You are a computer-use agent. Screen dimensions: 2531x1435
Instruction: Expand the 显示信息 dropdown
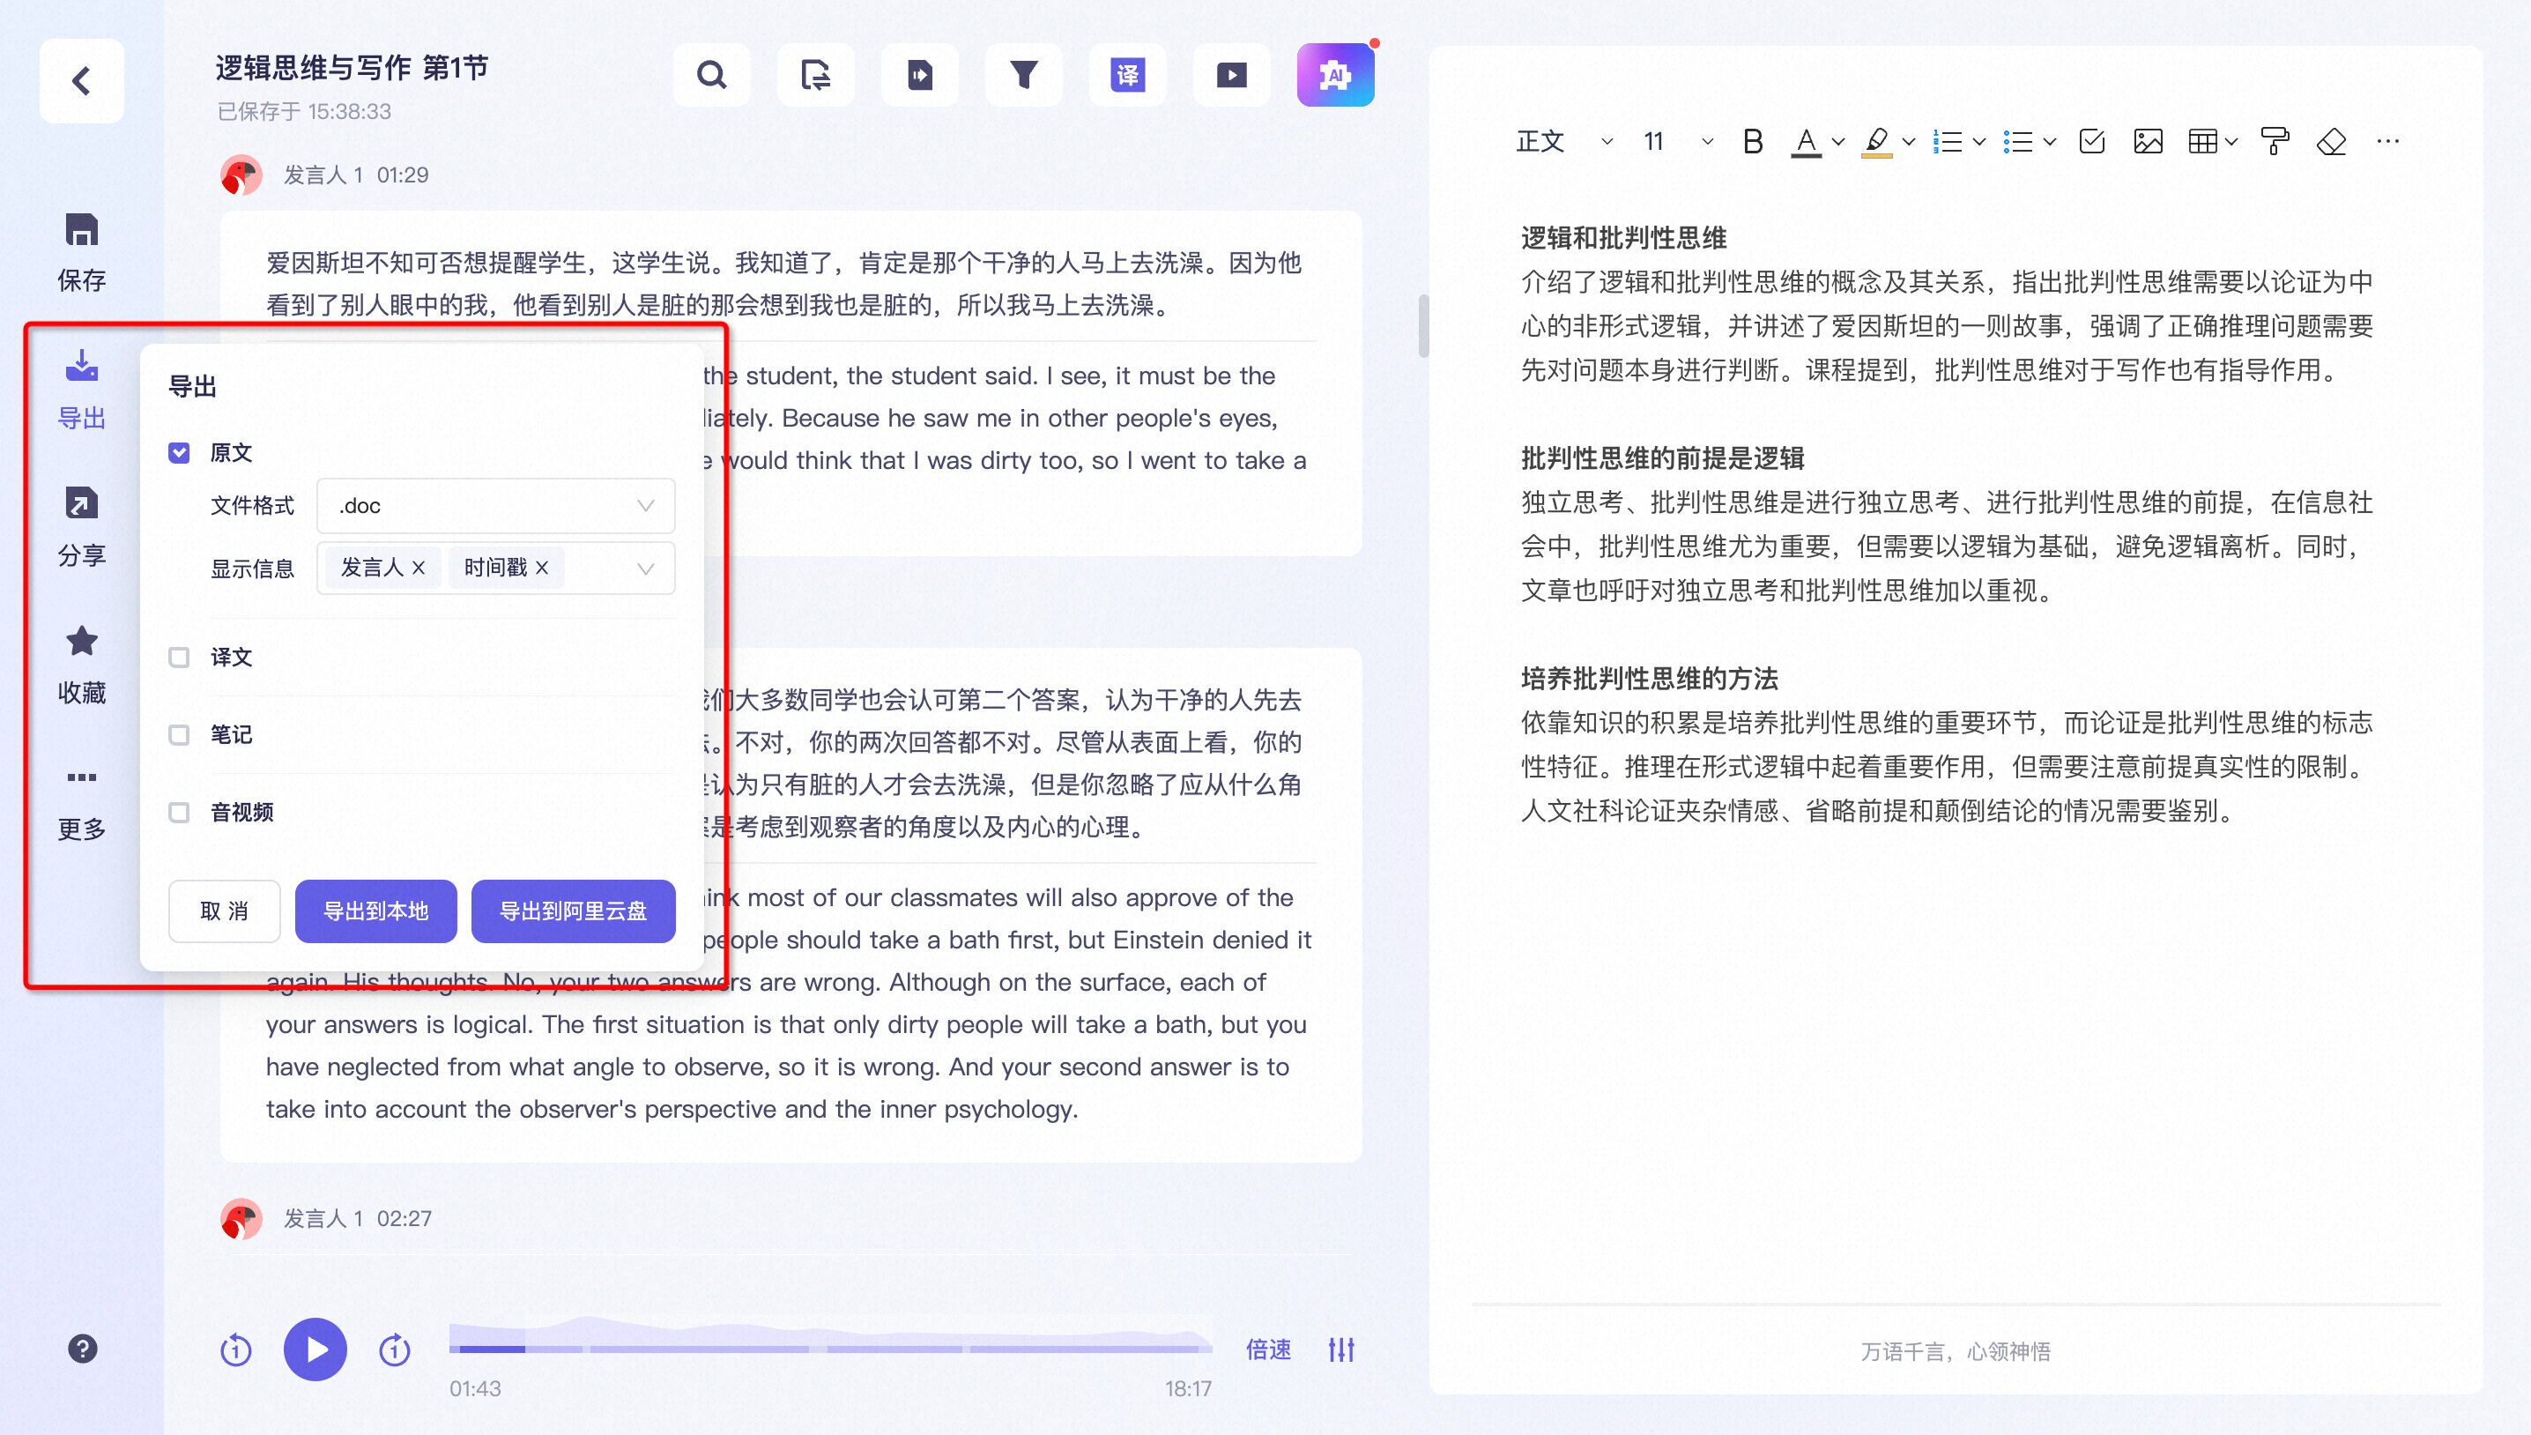coord(645,569)
